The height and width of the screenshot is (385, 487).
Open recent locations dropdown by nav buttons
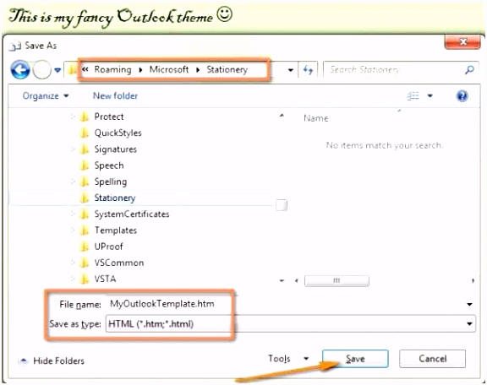[x=57, y=70]
